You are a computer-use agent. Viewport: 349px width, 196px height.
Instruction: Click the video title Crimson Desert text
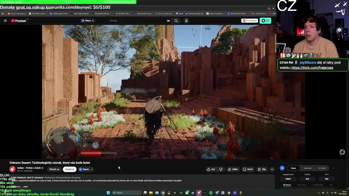click(x=50, y=163)
